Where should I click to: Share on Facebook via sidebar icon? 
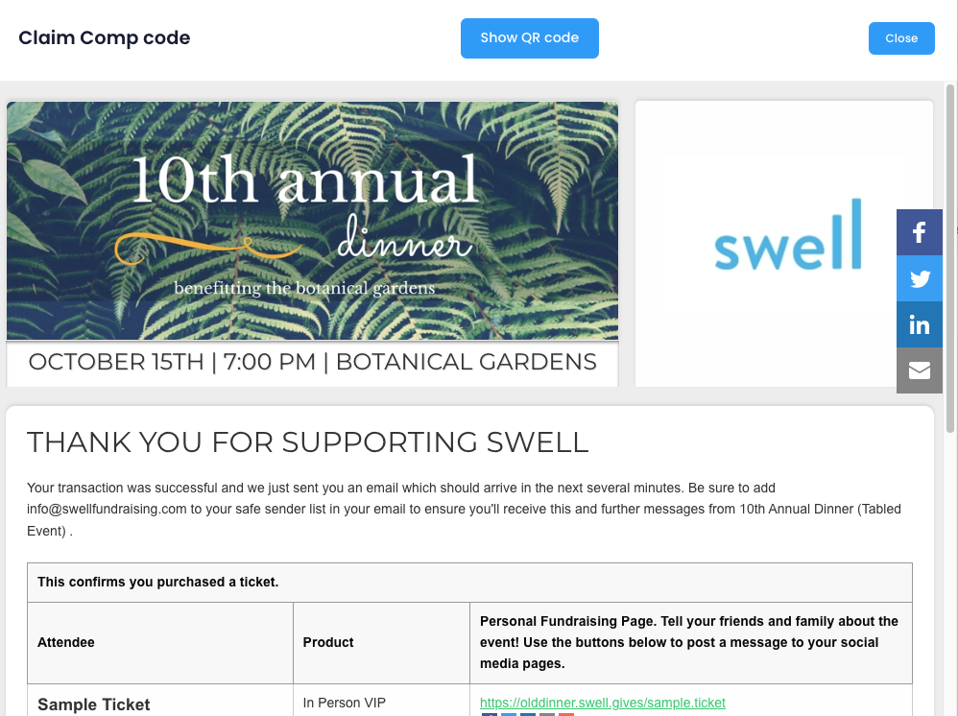919,232
